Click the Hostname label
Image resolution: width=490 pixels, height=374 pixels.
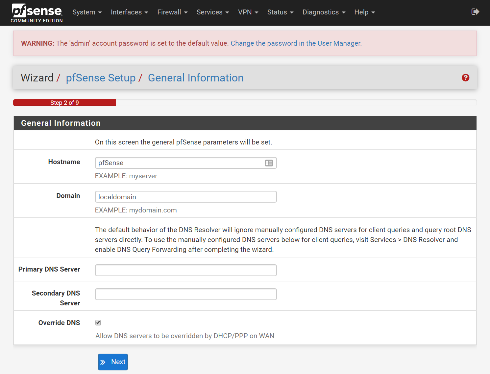pos(64,162)
